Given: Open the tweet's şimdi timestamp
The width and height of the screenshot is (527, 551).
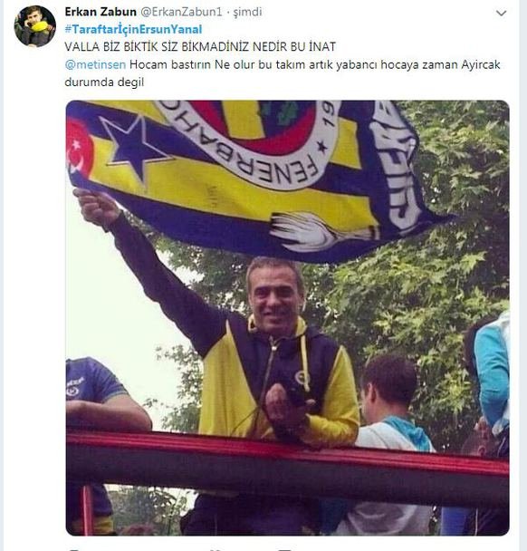Looking at the screenshot, I should [x=247, y=12].
